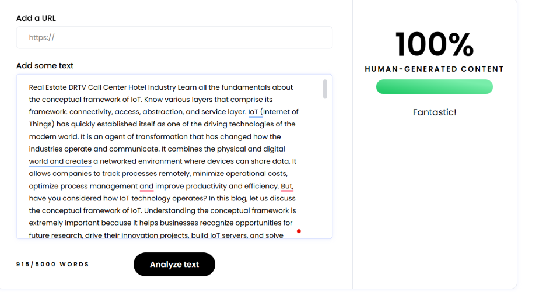Click the green human-content progress bar
Screen dimensions: 546x292
[x=434, y=87]
